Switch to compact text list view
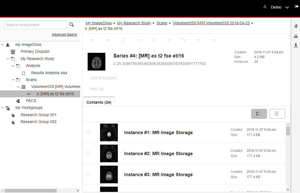The width and height of the screenshot is (300, 193). pyautogui.click(x=277, y=114)
